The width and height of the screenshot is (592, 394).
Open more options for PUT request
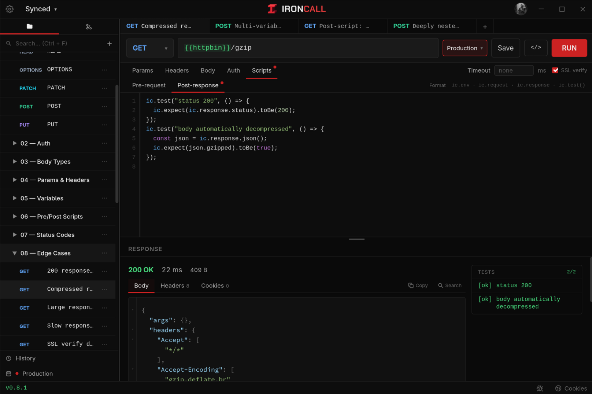click(x=104, y=125)
